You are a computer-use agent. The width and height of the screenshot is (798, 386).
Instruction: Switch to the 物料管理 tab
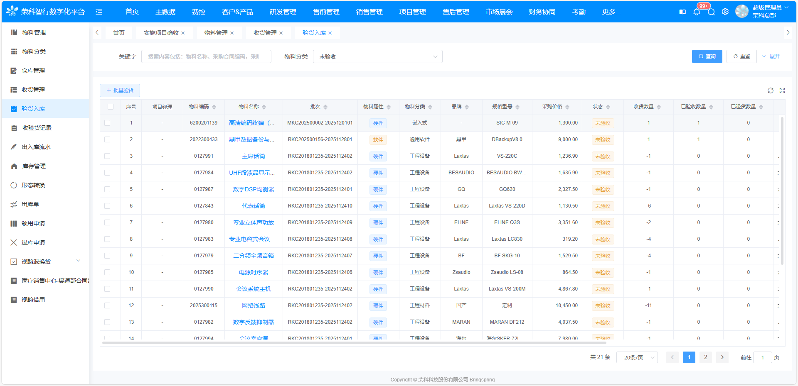(216, 33)
